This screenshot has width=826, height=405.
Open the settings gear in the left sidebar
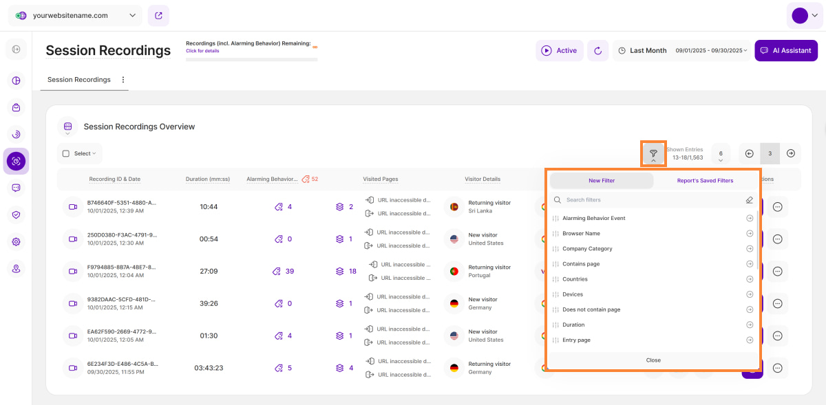pos(17,241)
